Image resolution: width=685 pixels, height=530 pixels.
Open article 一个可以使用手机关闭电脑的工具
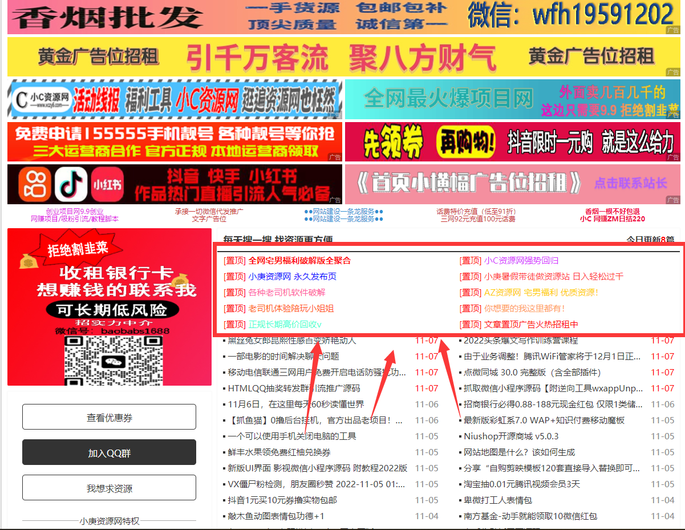coord(291,436)
